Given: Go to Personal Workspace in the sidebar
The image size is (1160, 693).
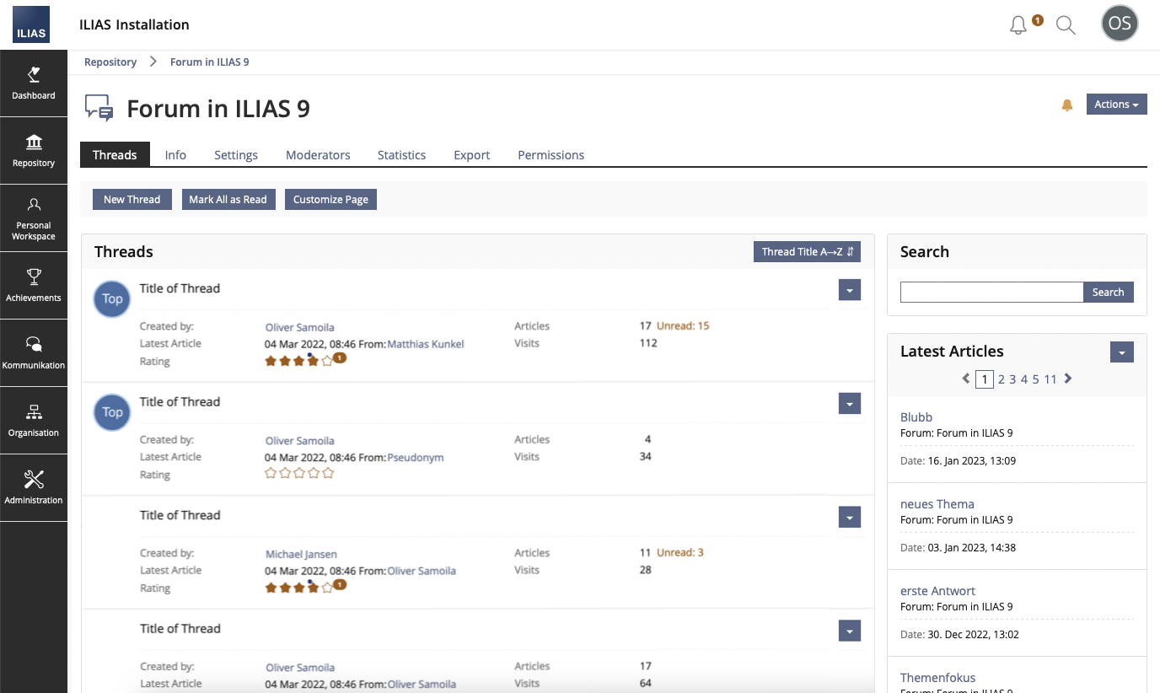Looking at the screenshot, I should [x=34, y=218].
